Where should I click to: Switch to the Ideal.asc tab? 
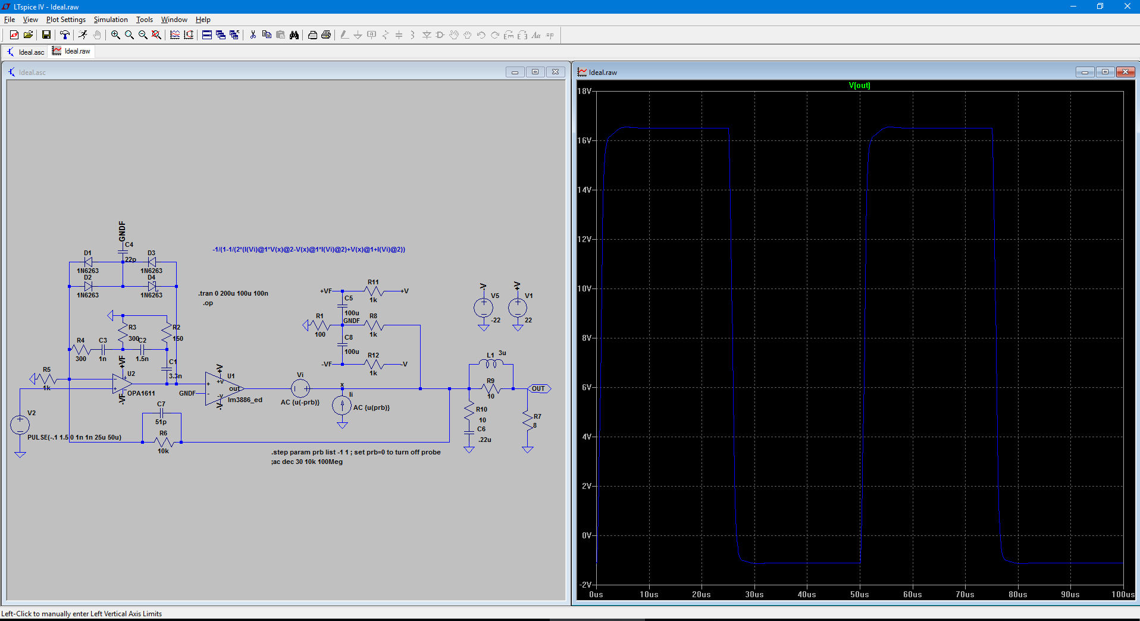[26, 52]
